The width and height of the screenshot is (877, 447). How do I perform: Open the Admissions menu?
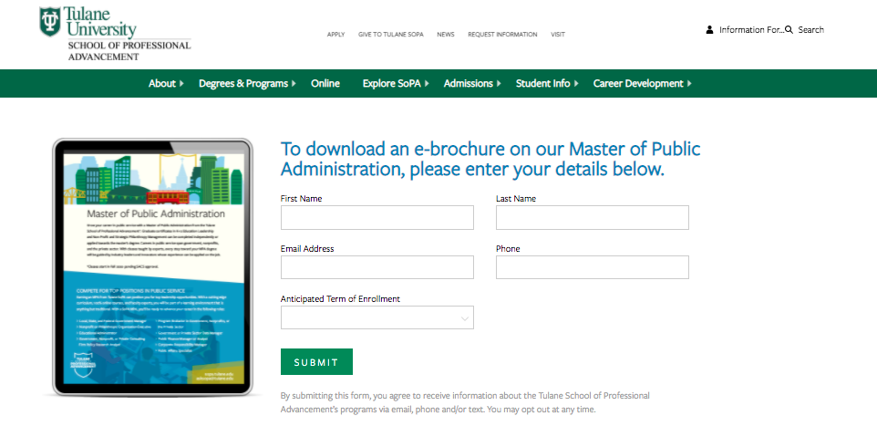[468, 84]
